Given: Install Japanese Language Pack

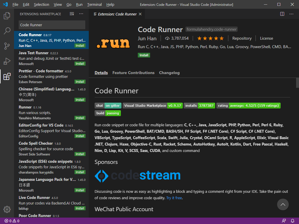Looking at the screenshot, I should coord(80,190).
